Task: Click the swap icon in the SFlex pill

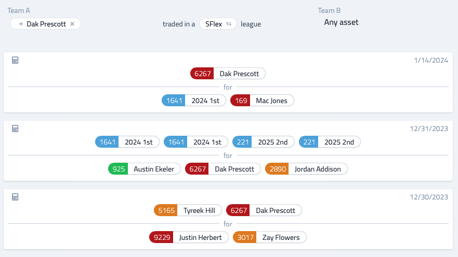Action: [x=229, y=24]
